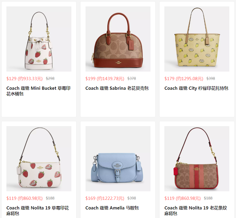Open the blue Amelia saddle bag image
Viewport: 236px width, 218px height.
coord(118,159)
